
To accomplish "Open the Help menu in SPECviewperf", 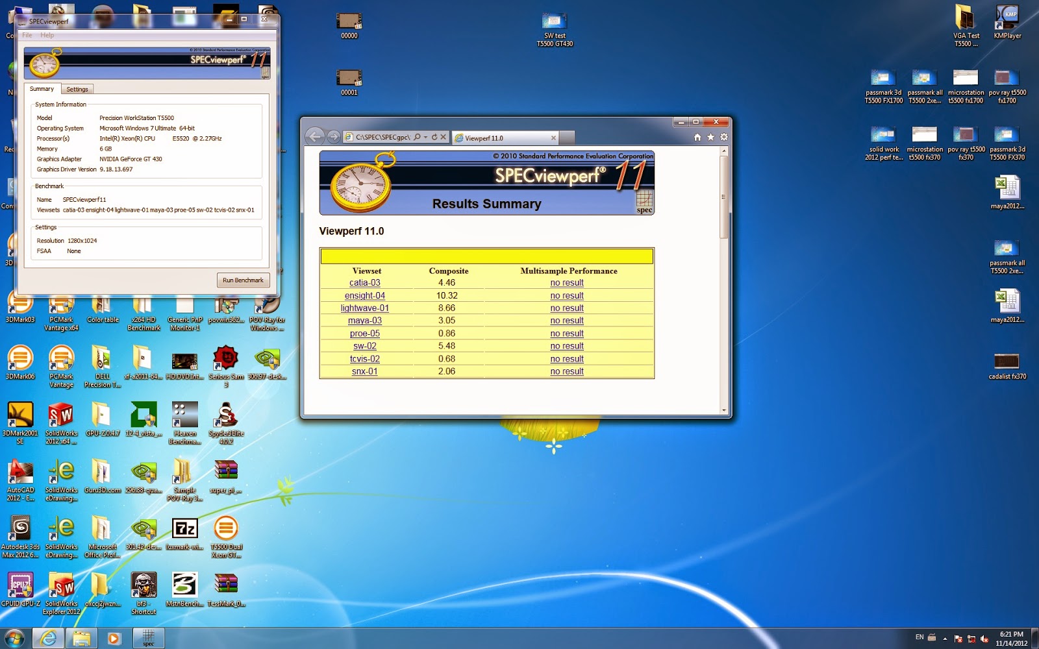I will [x=47, y=35].
